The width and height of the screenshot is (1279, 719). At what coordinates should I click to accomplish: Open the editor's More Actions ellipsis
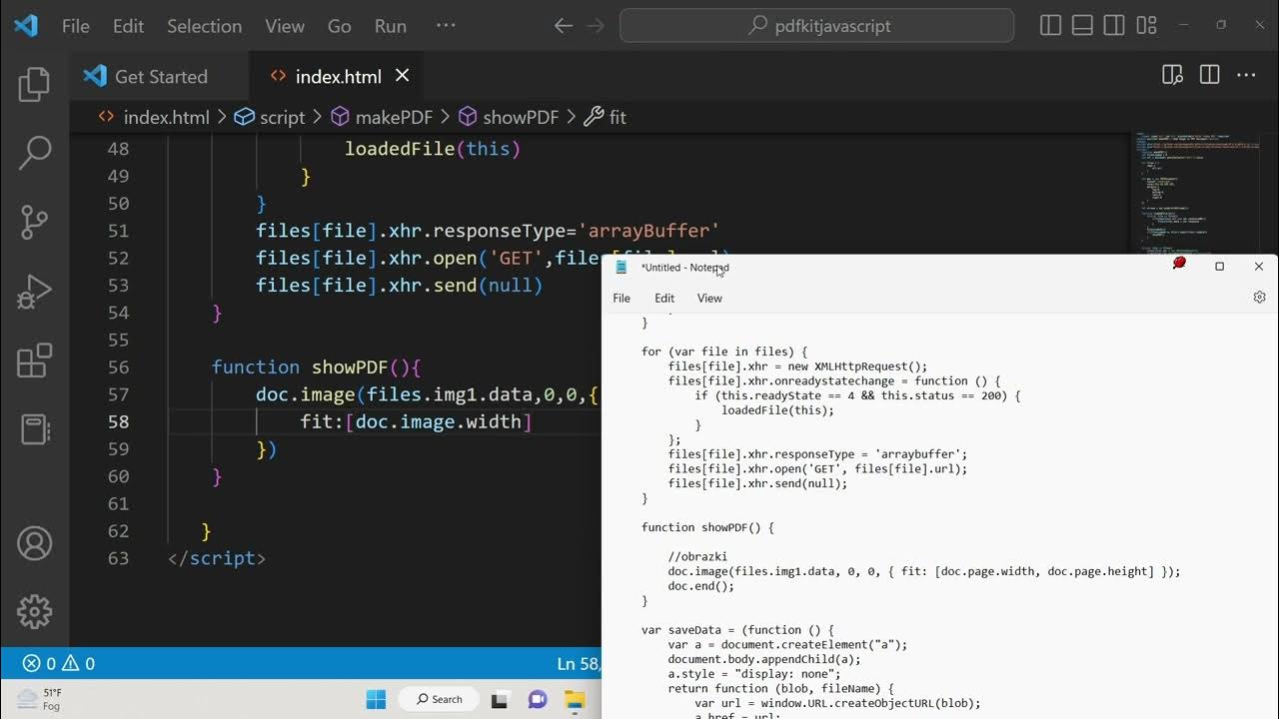1246,75
